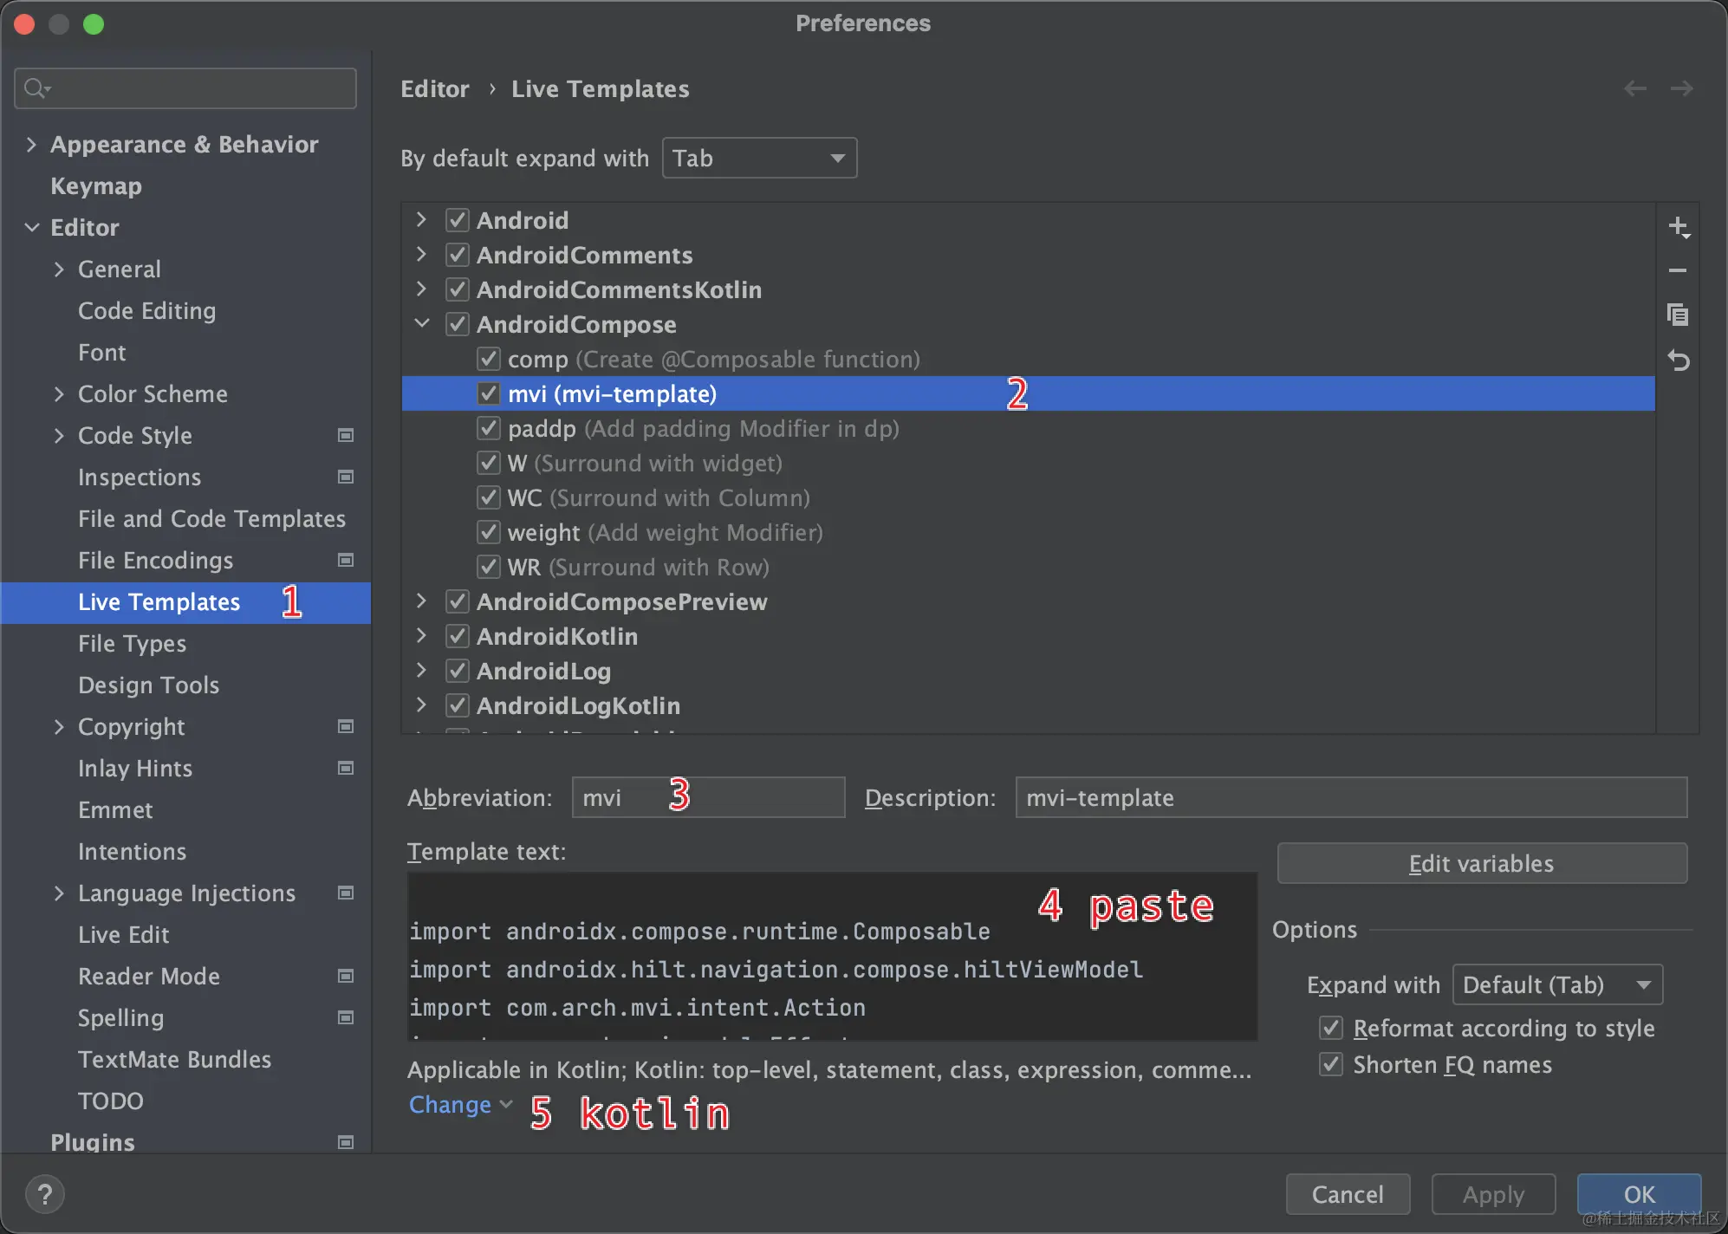This screenshot has width=1728, height=1234.
Task: Click the duplicate template icon
Action: pyautogui.click(x=1678, y=315)
